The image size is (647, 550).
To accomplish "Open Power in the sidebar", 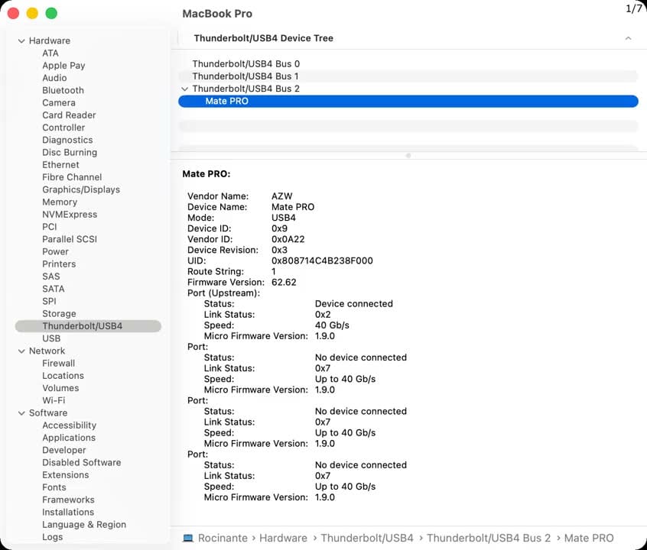I will pos(55,251).
